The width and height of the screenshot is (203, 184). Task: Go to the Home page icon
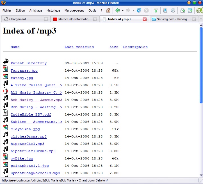point(108,10)
